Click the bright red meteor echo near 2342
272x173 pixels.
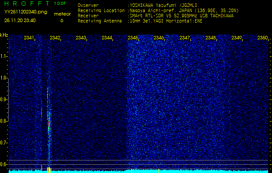(49, 123)
